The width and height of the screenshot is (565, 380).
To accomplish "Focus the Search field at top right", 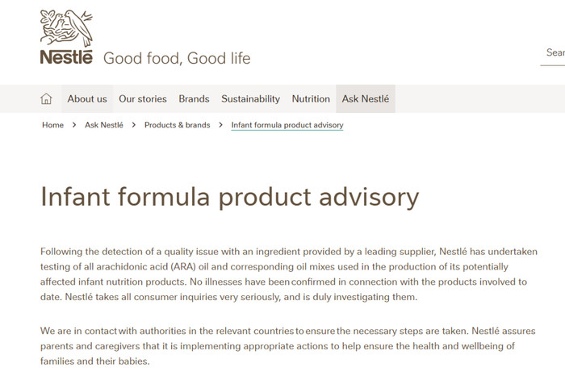I will 554,53.
